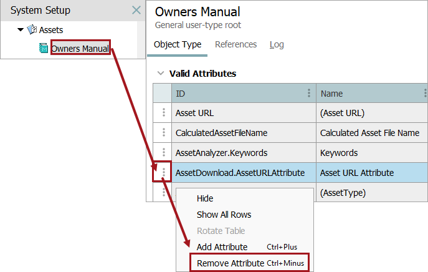The height and width of the screenshot is (272, 428).
Task: Collapse the Assets tree node
Action: coord(21,29)
